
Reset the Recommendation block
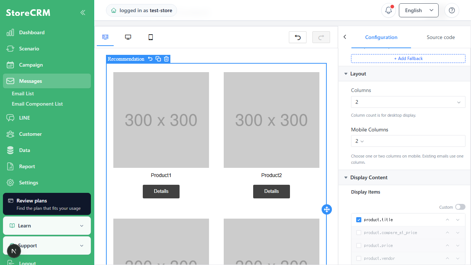click(x=150, y=59)
